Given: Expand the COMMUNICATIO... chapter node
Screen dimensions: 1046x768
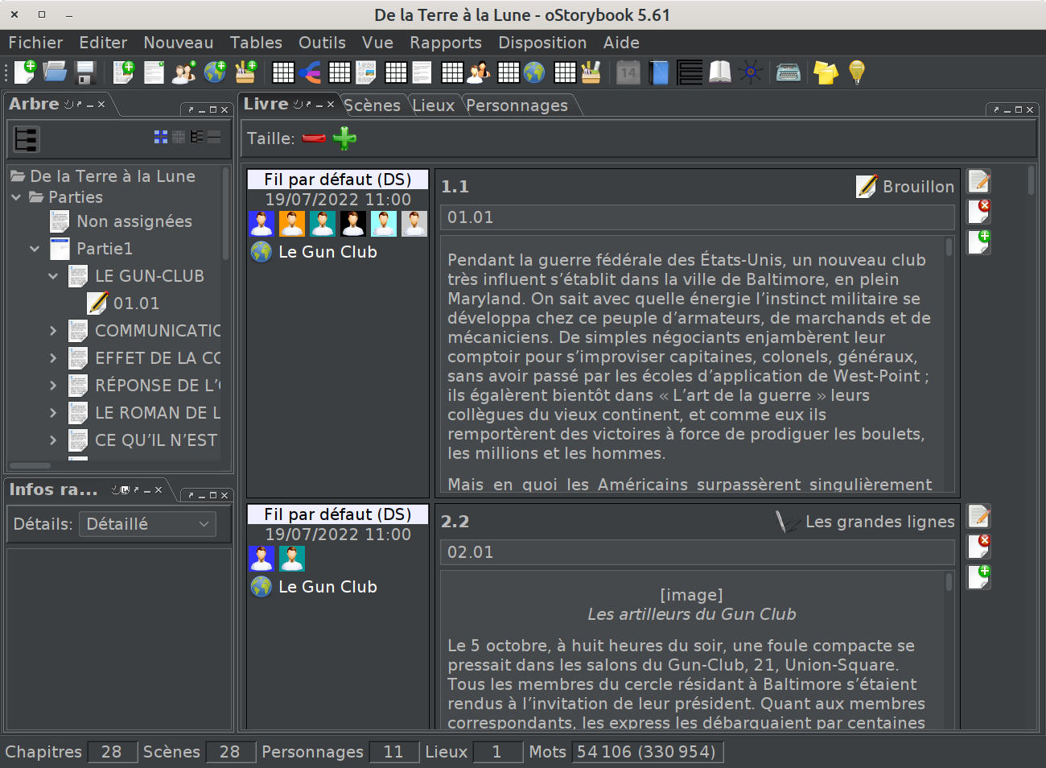Looking at the screenshot, I should click(53, 331).
